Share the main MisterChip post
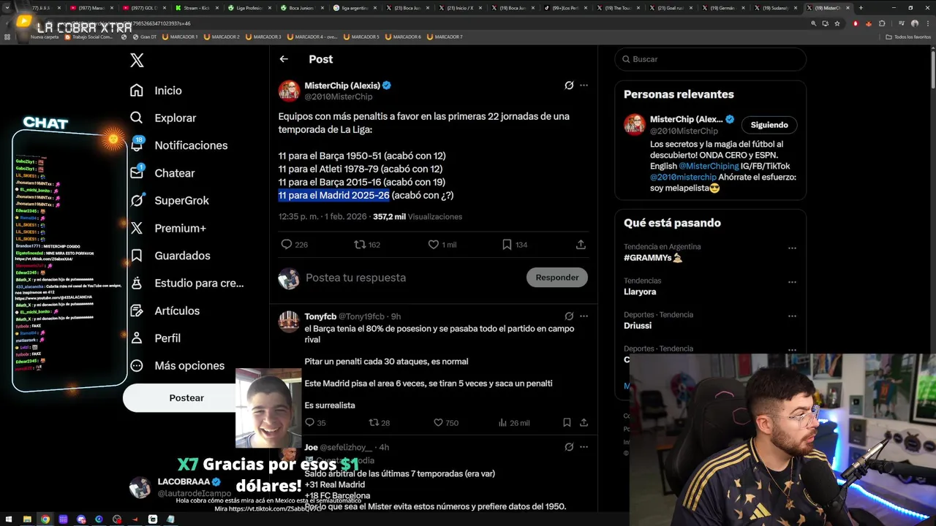The width and height of the screenshot is (936, 526). click(x=581, y=245)
